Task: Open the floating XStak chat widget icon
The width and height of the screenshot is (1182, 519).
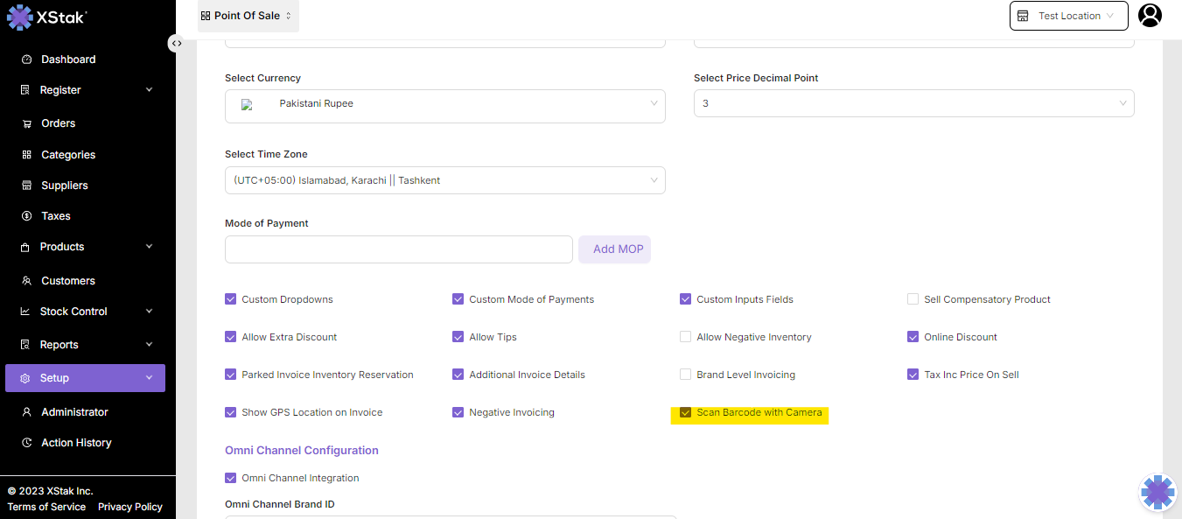Action: tap(1158, 492)
